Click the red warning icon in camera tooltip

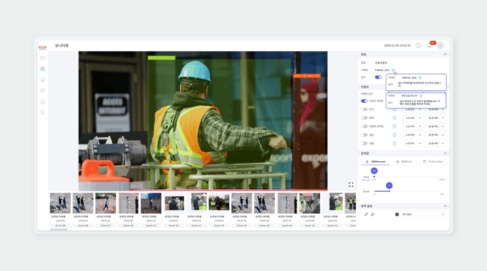click(421, 96)
